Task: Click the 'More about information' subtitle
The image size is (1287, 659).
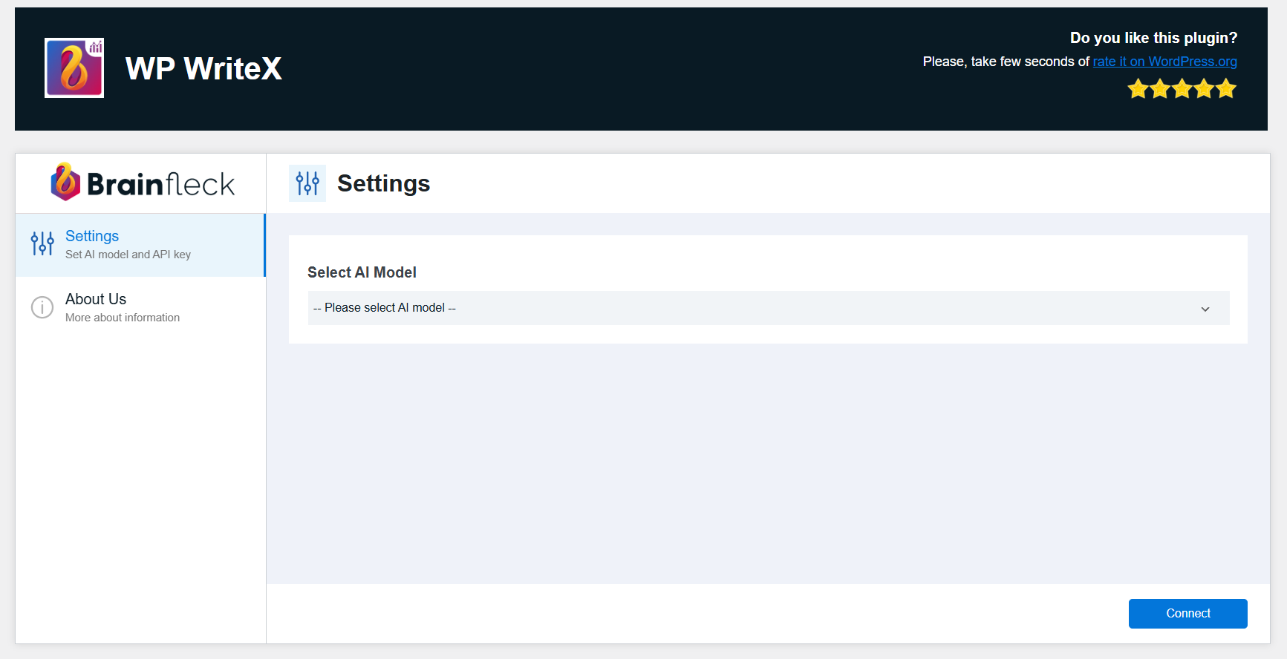Action: (123, 318)
